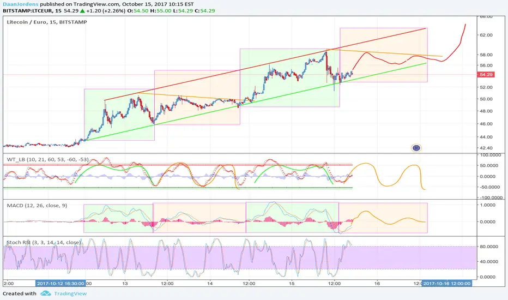Viewport: 508px width, 300px height.
Task: Click the 14 date label on time axis
Action: tap(210, 284)
